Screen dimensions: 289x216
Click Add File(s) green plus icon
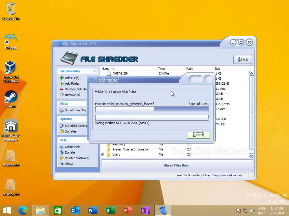pos(62,78)
